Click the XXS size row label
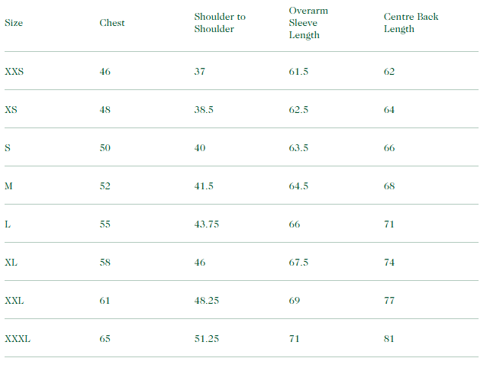Viewport: 490px width, 371px height. coord(15,72)
